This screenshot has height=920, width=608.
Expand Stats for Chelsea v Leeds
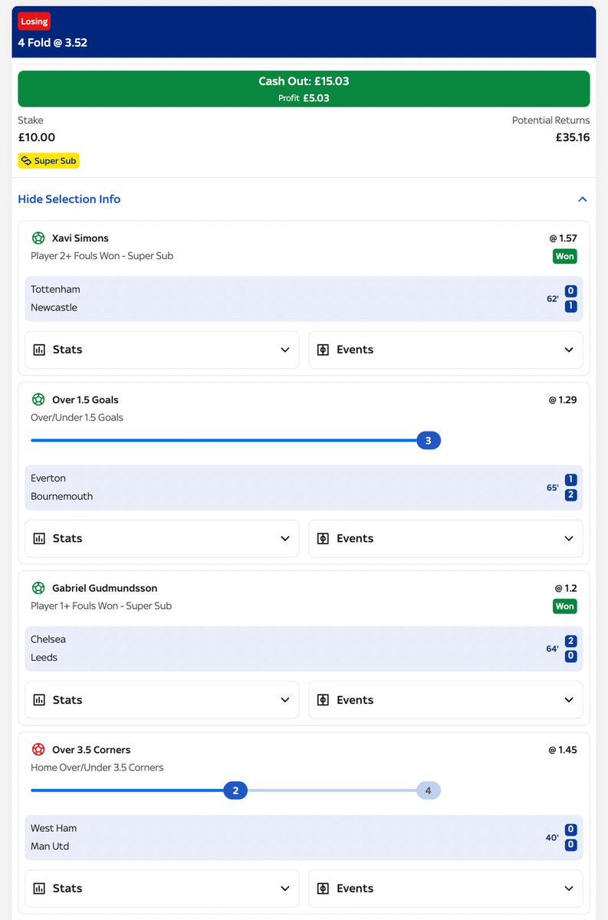click(162, 701)
